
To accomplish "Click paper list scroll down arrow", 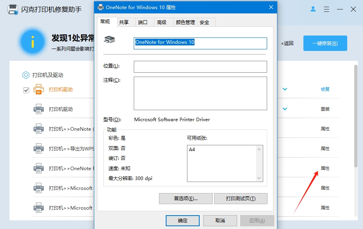I will click(x=259, y=178).
